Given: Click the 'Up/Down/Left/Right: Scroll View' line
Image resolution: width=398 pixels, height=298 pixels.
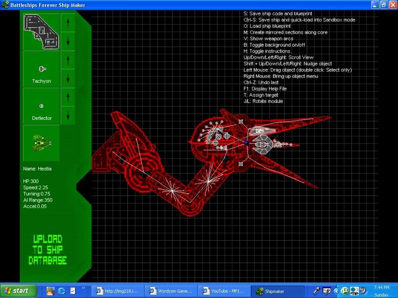Looking at the screenshot, I should point(278,57).
